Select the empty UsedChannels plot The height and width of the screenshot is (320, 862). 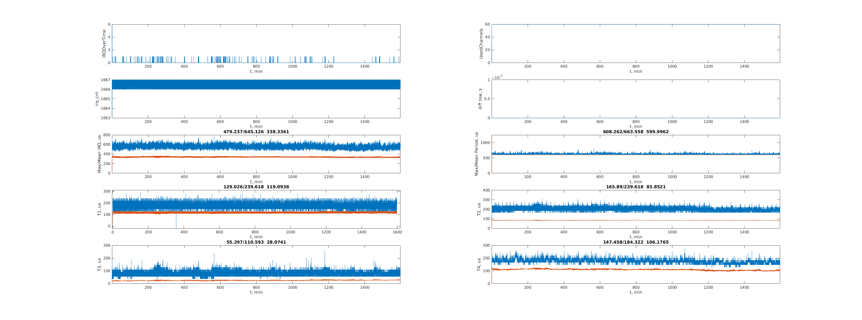pyautogui.click(x=635, y=44)
